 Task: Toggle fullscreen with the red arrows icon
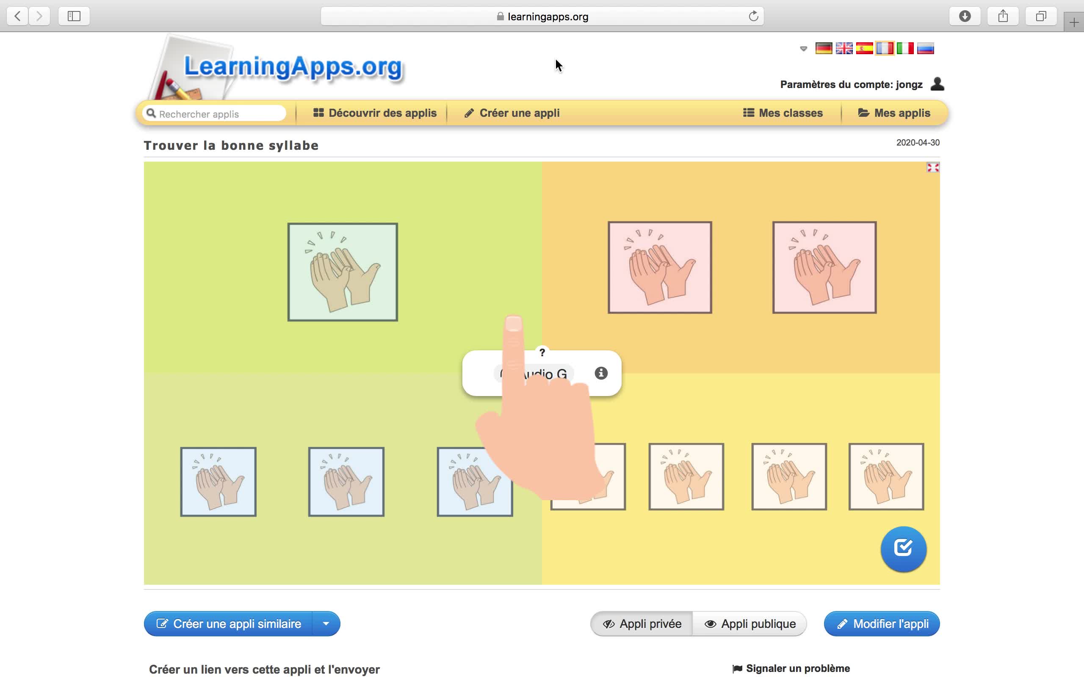click(x=932, y=168)
